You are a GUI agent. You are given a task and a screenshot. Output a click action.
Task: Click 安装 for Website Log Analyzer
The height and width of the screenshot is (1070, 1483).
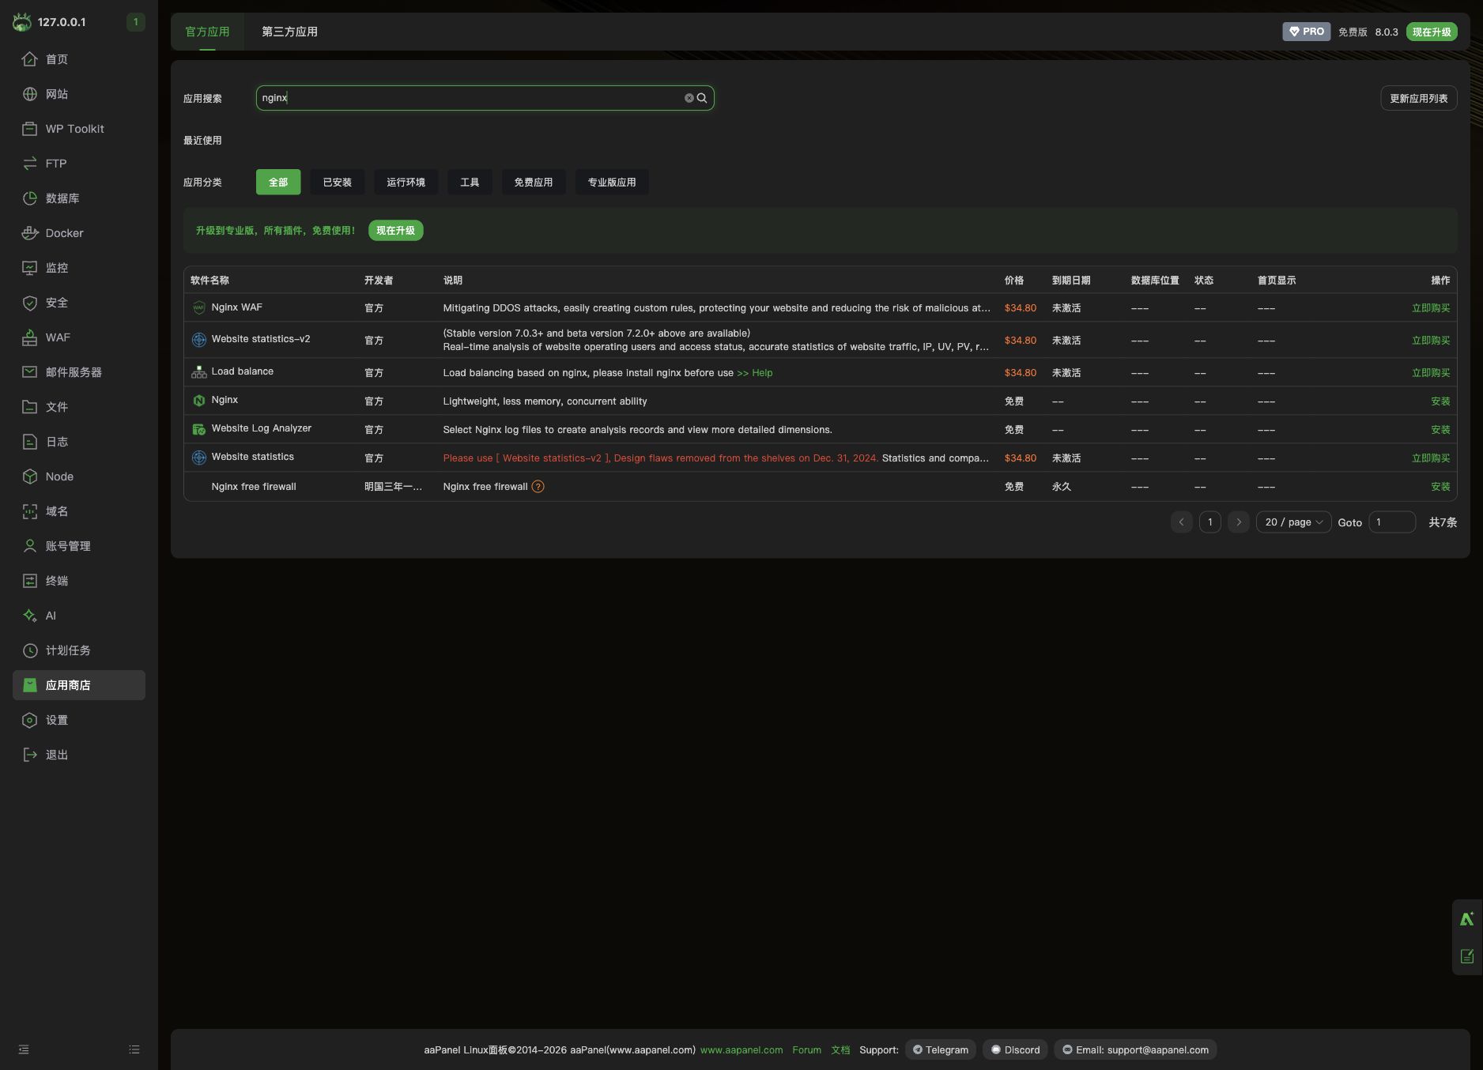(x=1440, y=430)
